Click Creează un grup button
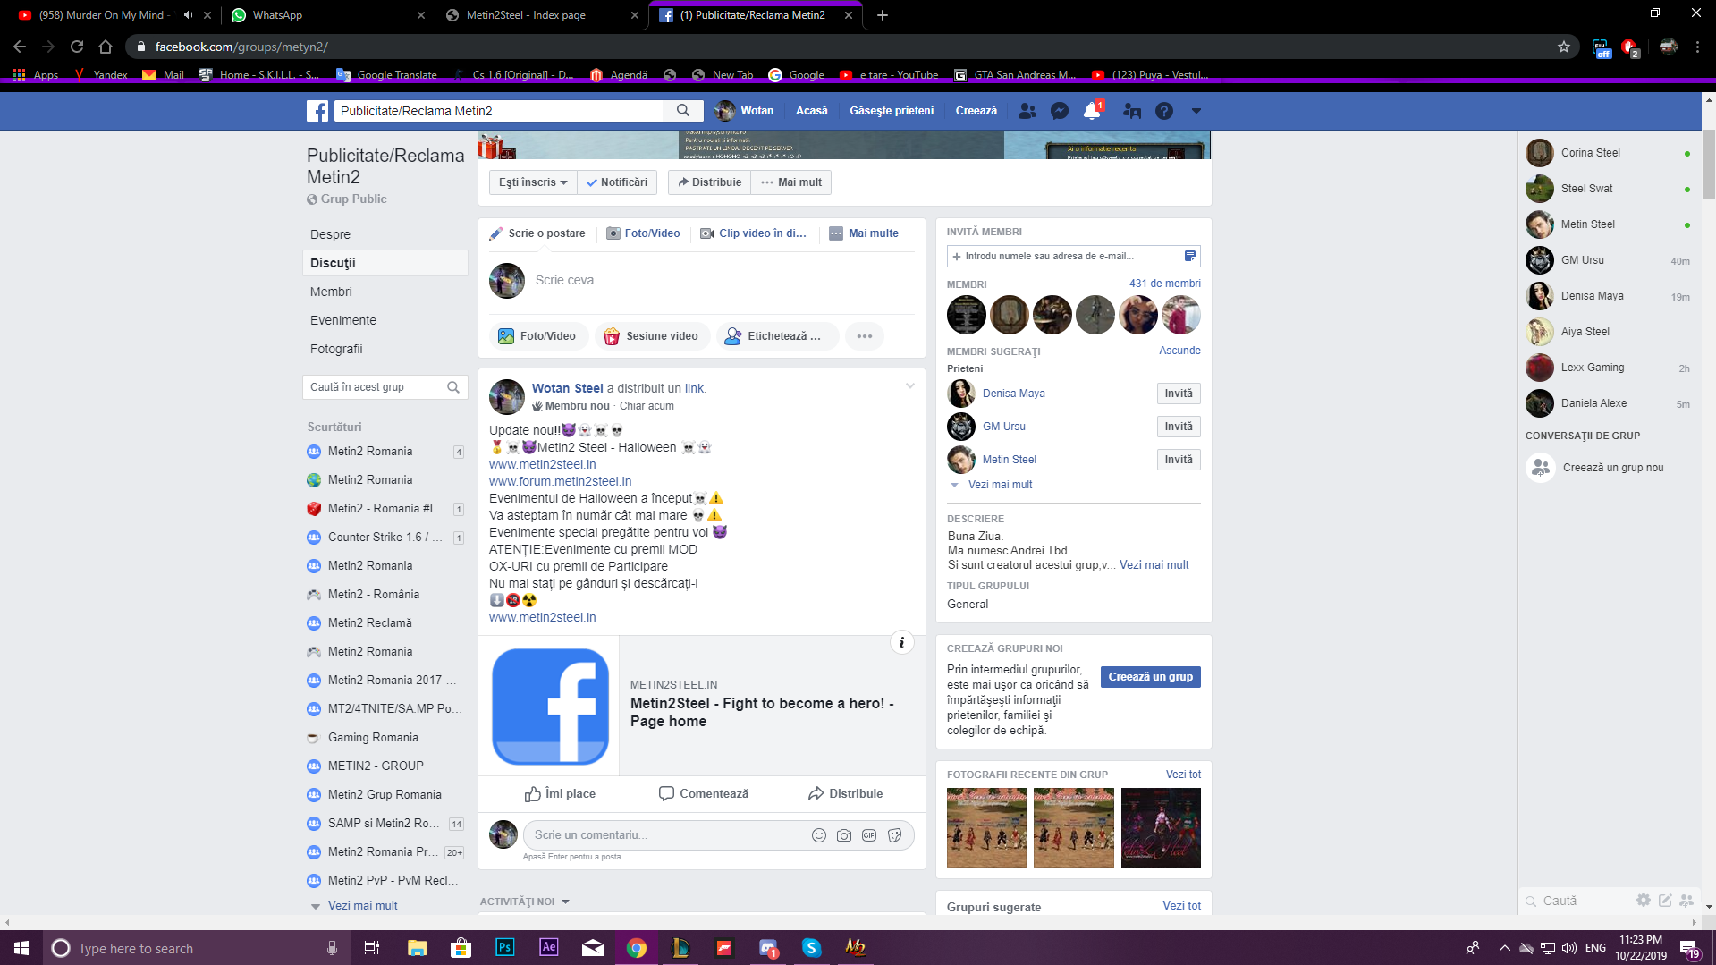 (1150, 677)
